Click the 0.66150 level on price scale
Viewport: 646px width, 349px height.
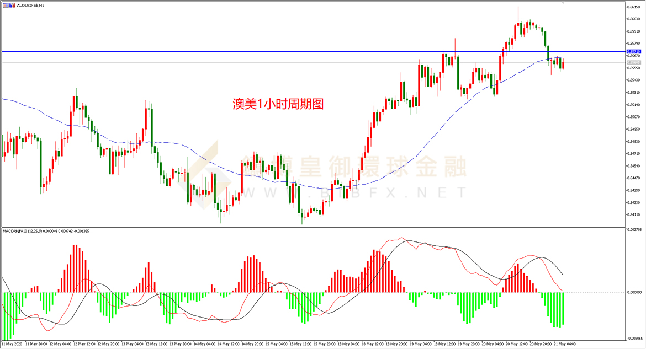click(634, 7)
